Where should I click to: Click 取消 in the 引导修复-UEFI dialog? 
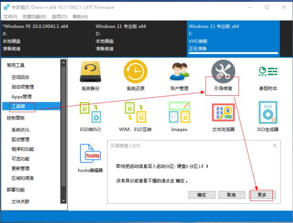232,195
